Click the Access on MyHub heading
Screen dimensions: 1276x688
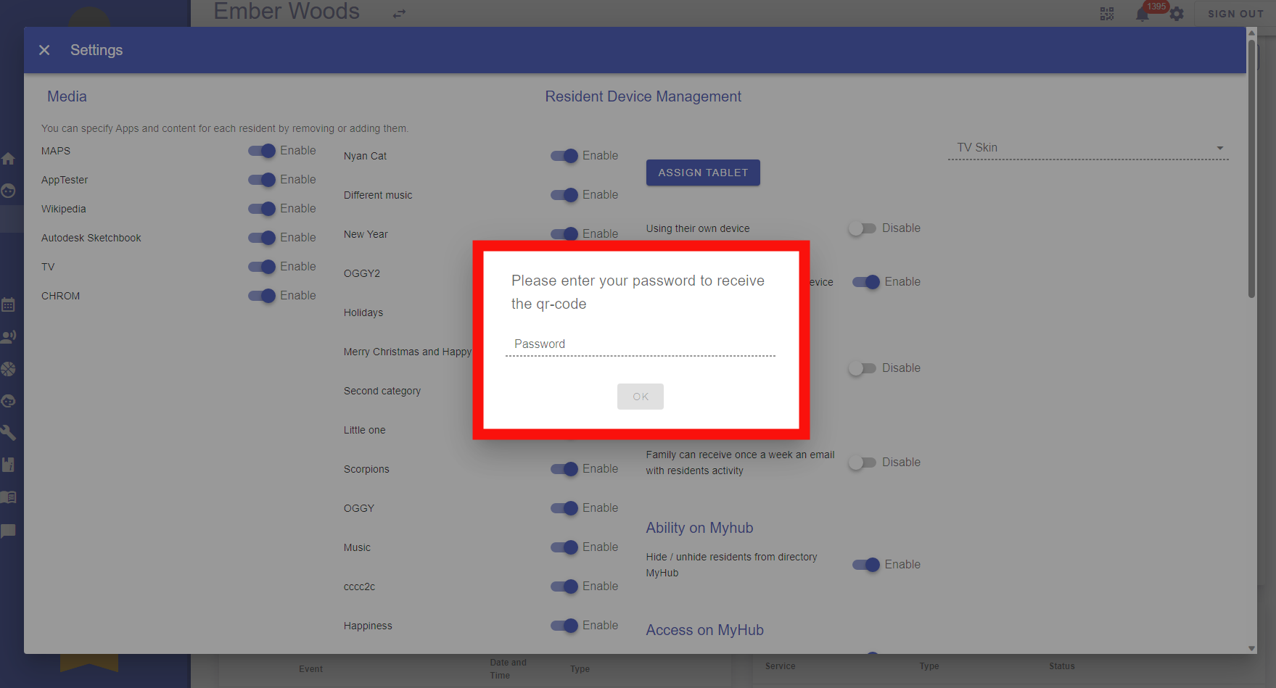point(704,630)
